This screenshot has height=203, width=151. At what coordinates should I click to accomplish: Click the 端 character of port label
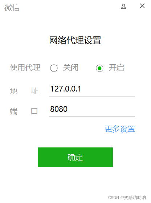[x=13, y=111]
